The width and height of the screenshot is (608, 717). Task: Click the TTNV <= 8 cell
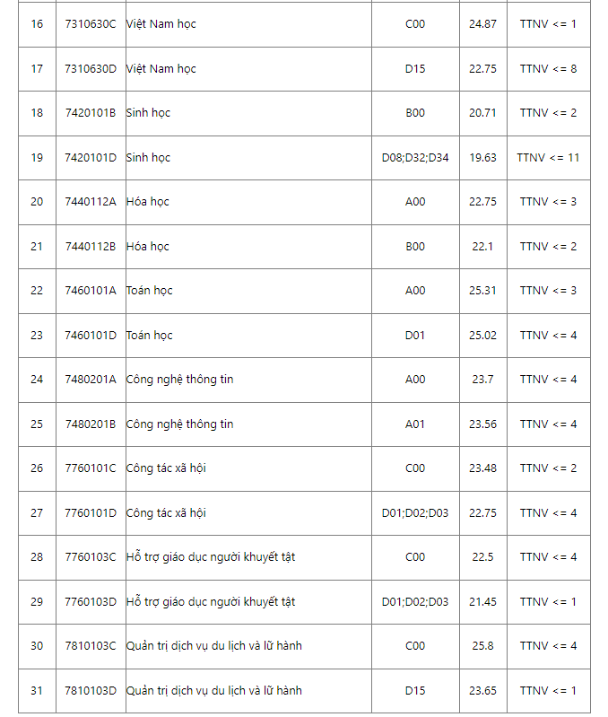(x=548, y=69)
